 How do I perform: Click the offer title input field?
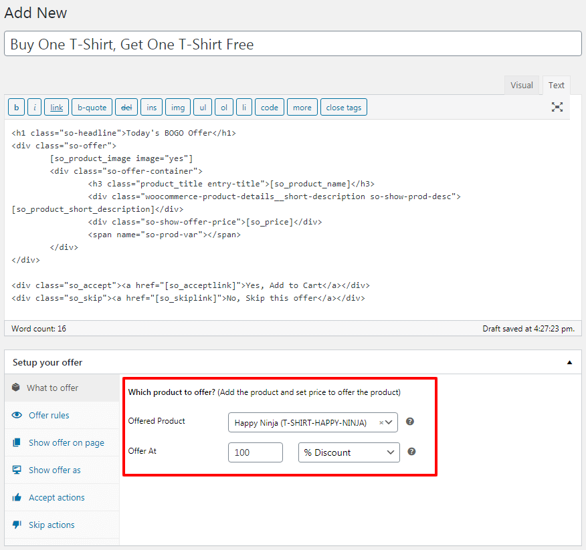click(293, 43)
